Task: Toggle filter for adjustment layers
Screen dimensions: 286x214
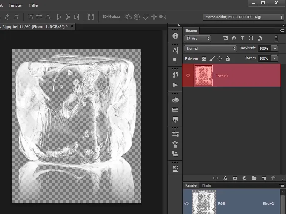Action: click(234, 39)
